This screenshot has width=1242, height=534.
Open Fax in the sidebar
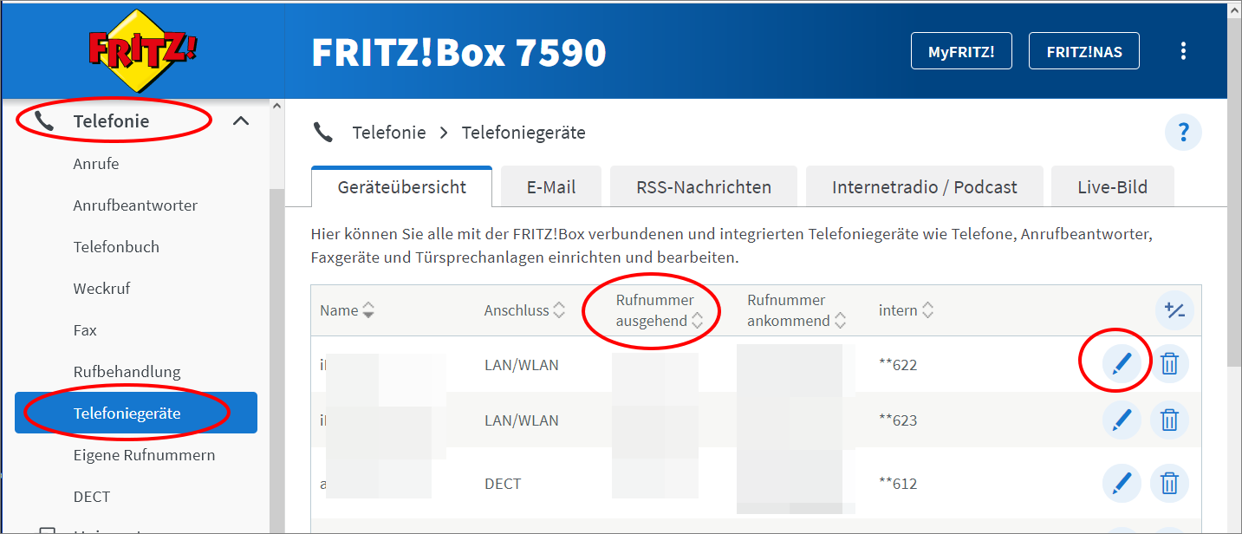[85, 330]
